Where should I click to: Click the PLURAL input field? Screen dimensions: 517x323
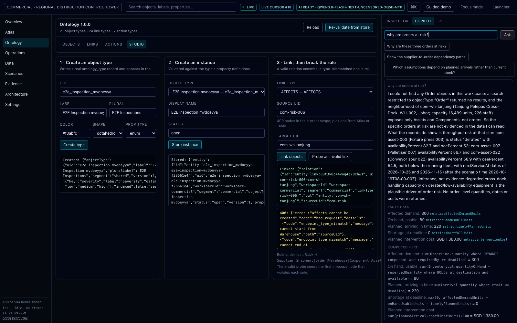(x=132, y=113)
